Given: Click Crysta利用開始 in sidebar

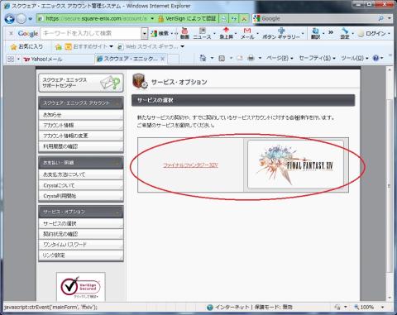Looking at the screenshot, I should pyautogui.click(x=81, y=196).
